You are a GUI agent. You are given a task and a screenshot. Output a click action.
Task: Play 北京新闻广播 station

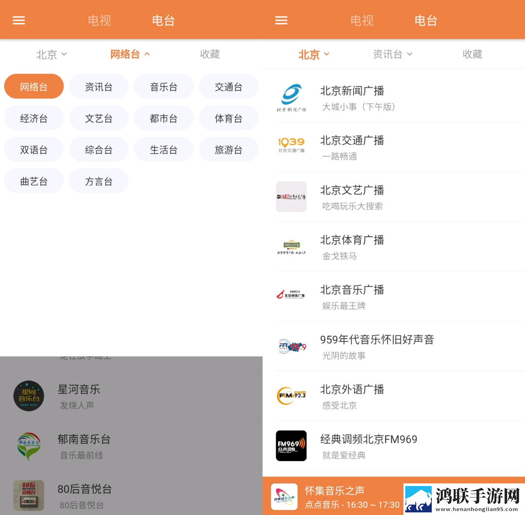click(394, 98)
